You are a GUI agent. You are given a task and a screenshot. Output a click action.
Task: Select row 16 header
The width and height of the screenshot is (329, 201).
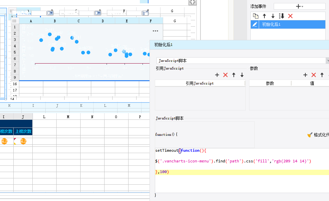tap(15, 84)
